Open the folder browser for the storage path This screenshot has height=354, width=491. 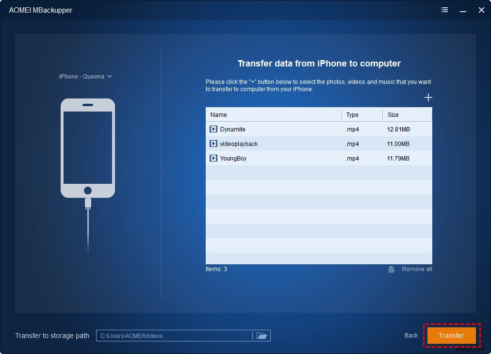262,335
